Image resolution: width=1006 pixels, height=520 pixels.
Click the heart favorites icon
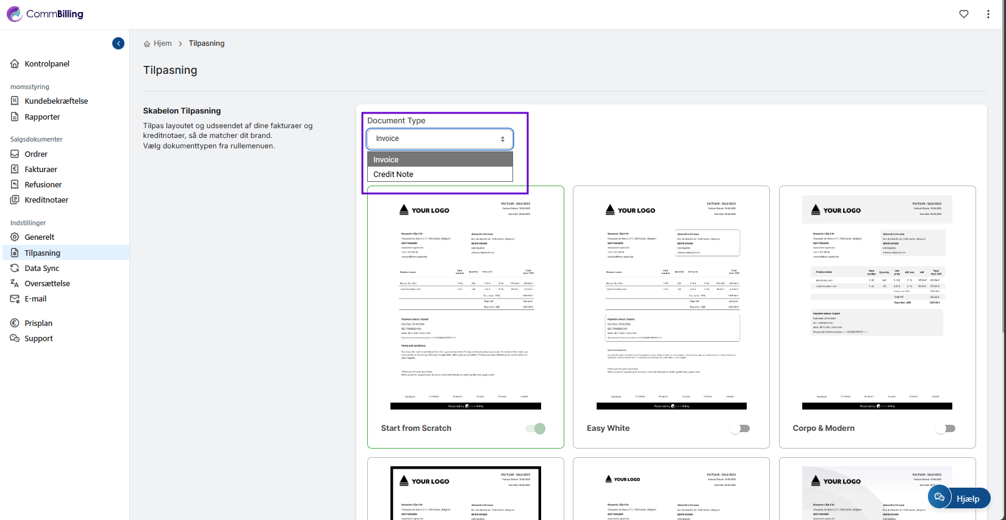pos(964,14)
